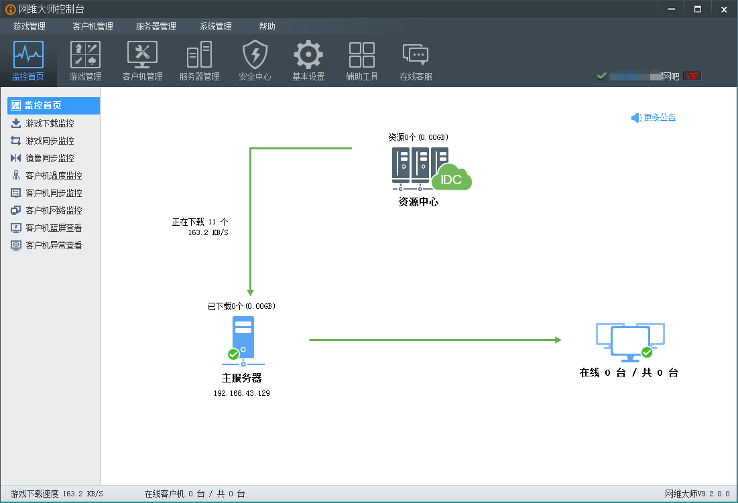Click the green checkmark account status icon
The width and height of the screenshot is (738, 503).
point(601,76)
